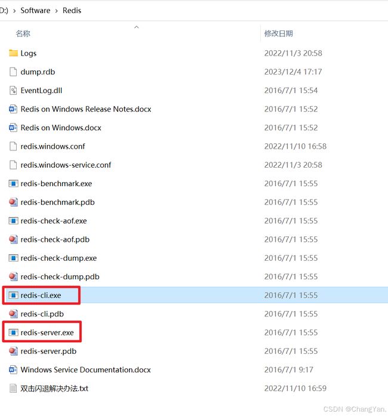The width and height of the screenshot is (388, 416).
Task: Click the redis-cli.exe application icon
Action: point(13,295)
